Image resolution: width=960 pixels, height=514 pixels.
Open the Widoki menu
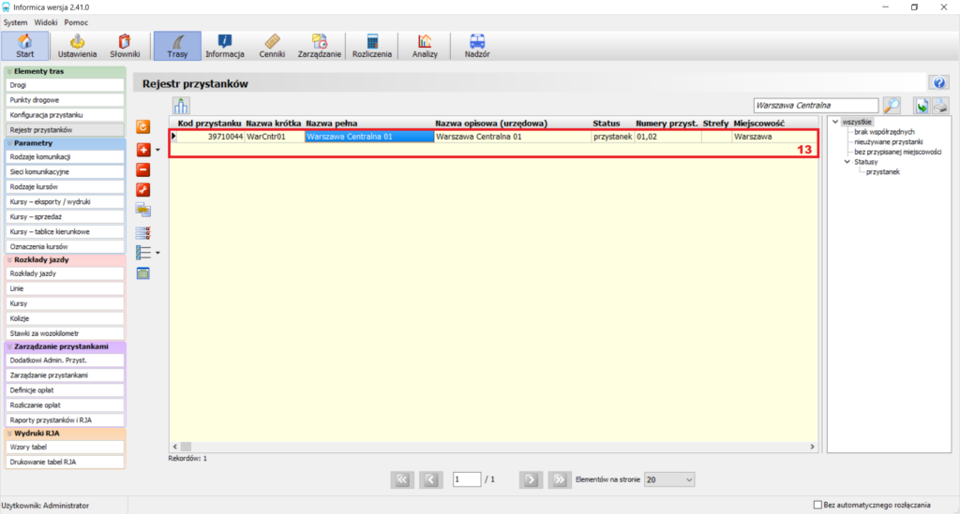click(46, 22)
